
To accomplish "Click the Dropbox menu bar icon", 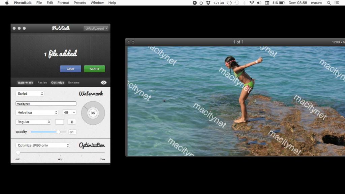I will [x=208, y=3].
